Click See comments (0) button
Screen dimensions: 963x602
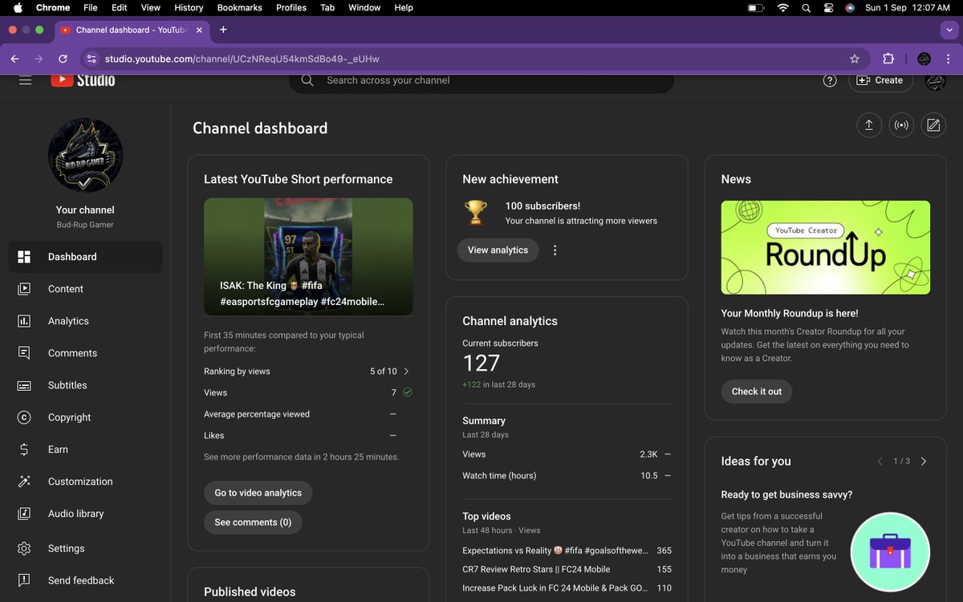click(253, 523)
